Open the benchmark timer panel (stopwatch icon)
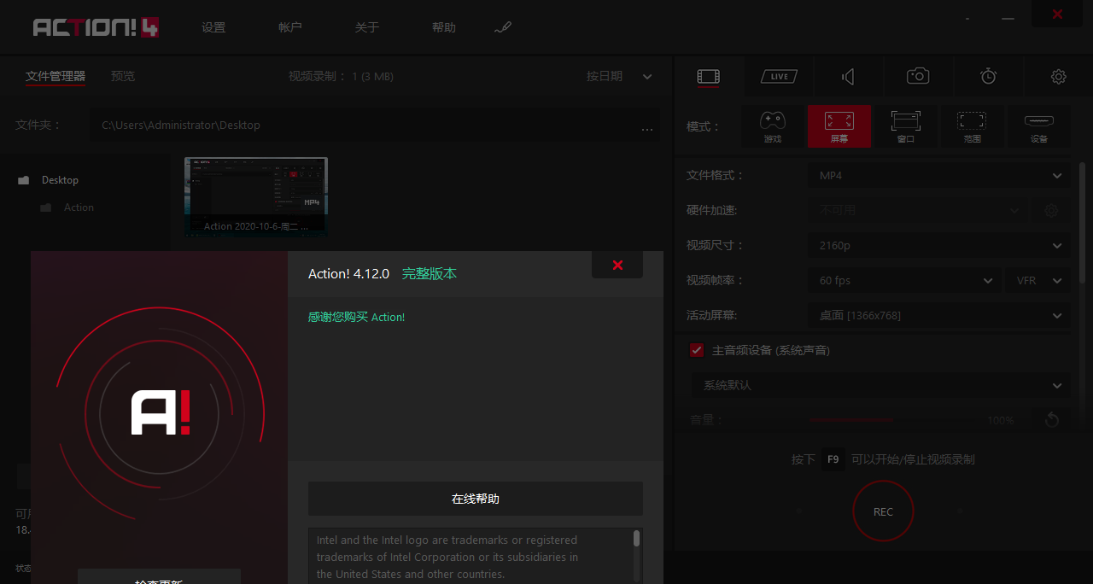 (x=988, y=76)
